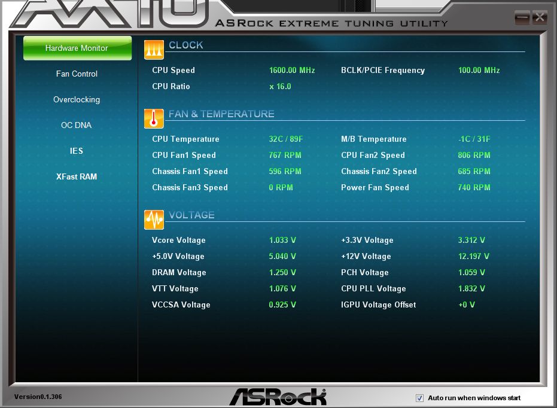Click the ASRock Extreme Tuning Utility title
Screen dimensions: 557x408
[x=331, y=23]
